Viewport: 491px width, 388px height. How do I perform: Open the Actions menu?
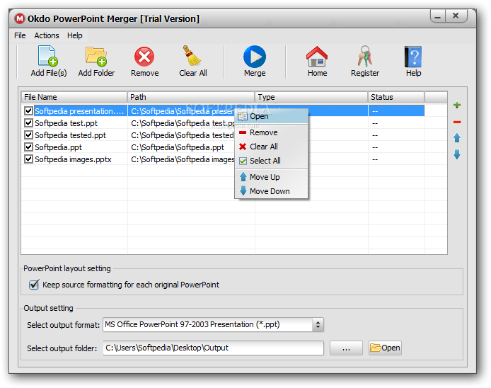pos(47,35)
